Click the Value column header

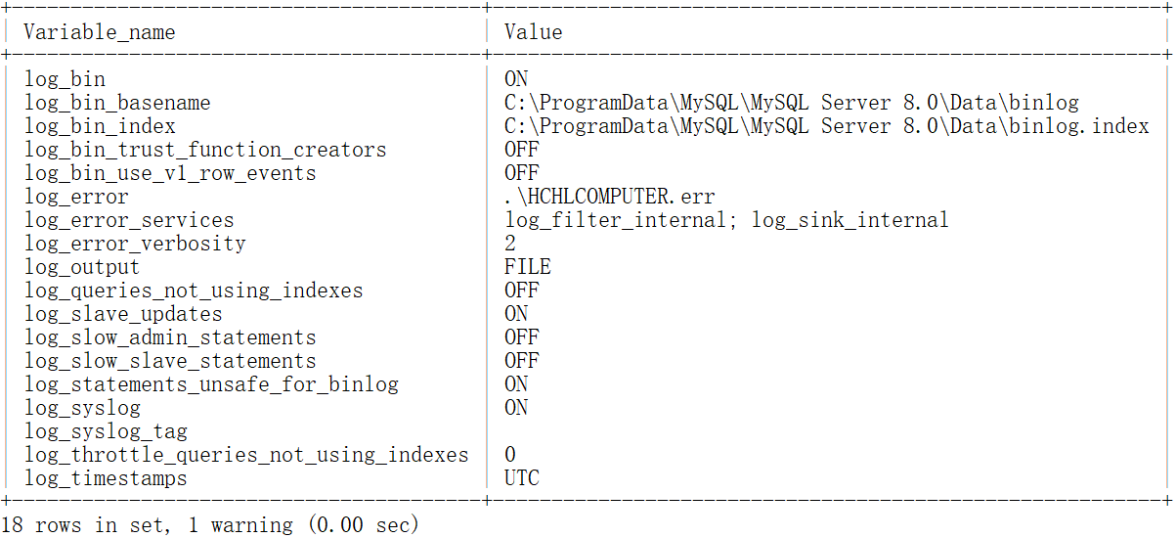pyautogui.click(x=533, y=32)
